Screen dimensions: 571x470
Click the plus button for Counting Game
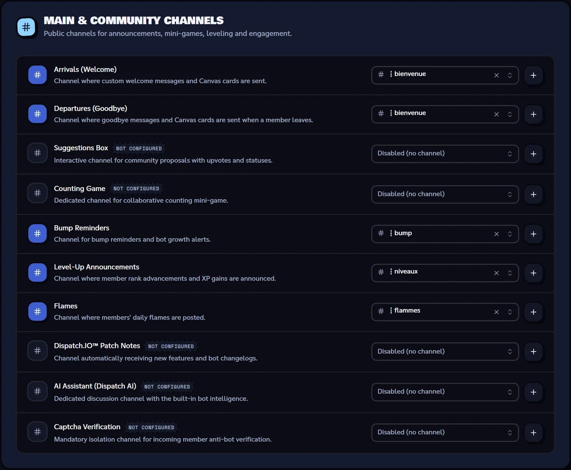point(534,194)
